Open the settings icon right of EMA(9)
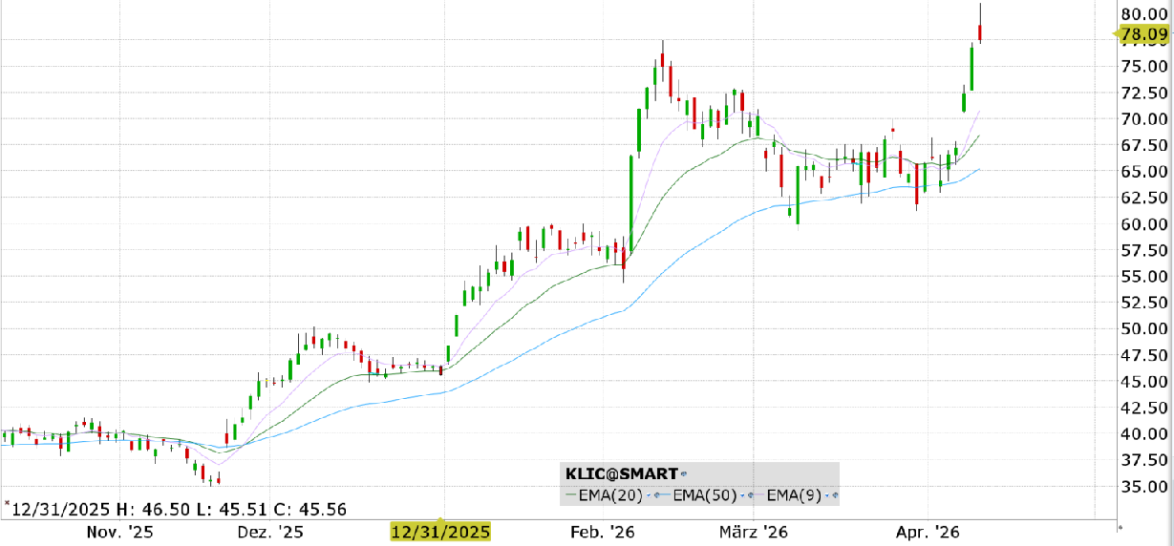1174x546 pixels. (835, 495)
